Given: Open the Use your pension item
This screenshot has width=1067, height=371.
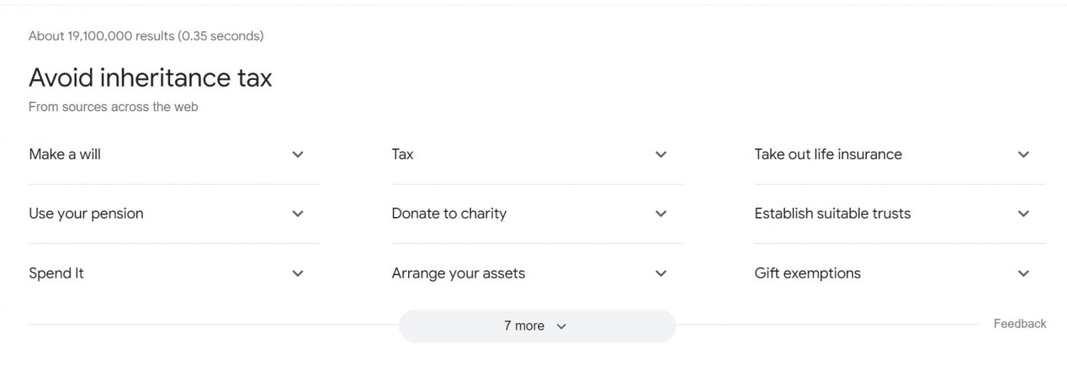Looking at the screenshot, I should pos(174,214).
